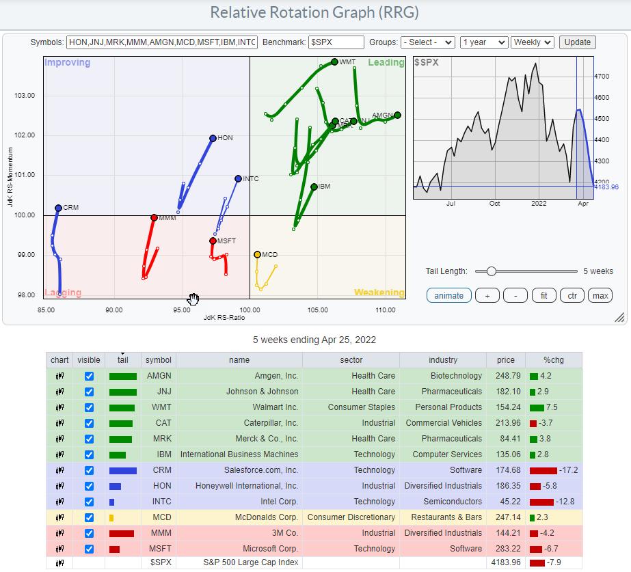Open the chart icon for WMT row
This screenshot has width=631, height=572.
59,407
